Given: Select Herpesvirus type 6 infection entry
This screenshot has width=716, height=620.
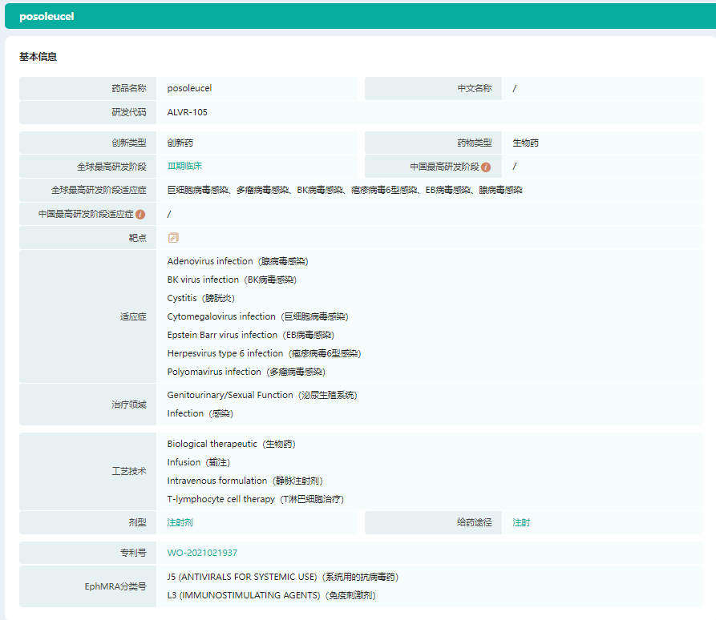Looking at the screenshot, I should pyautogui.click(x=264, y=353).
